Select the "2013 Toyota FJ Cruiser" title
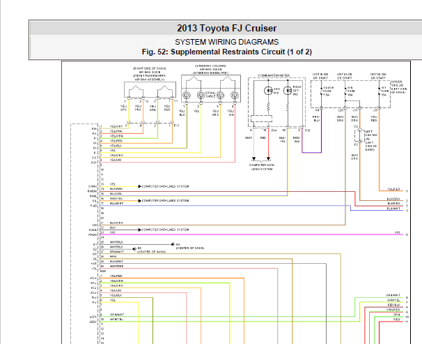The height and width of the screenshot is (344, 422). click(226, 29)
